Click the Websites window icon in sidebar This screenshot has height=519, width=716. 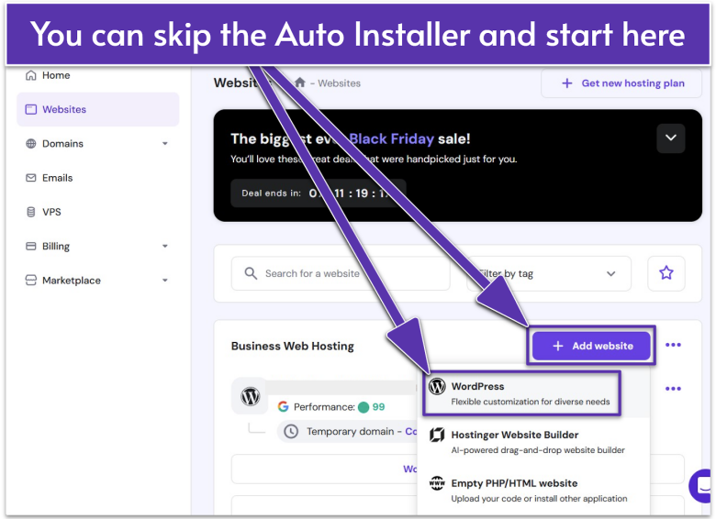coord(30,109)
